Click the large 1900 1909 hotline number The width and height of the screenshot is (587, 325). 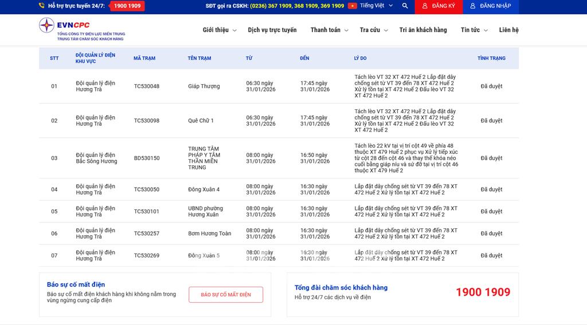(483, 292)
